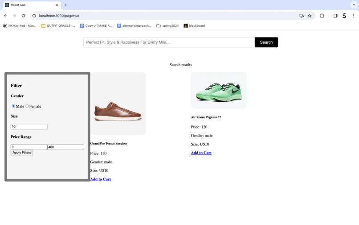Click the GrandPro Tennis Sneaker title

[x=109, y=143]
